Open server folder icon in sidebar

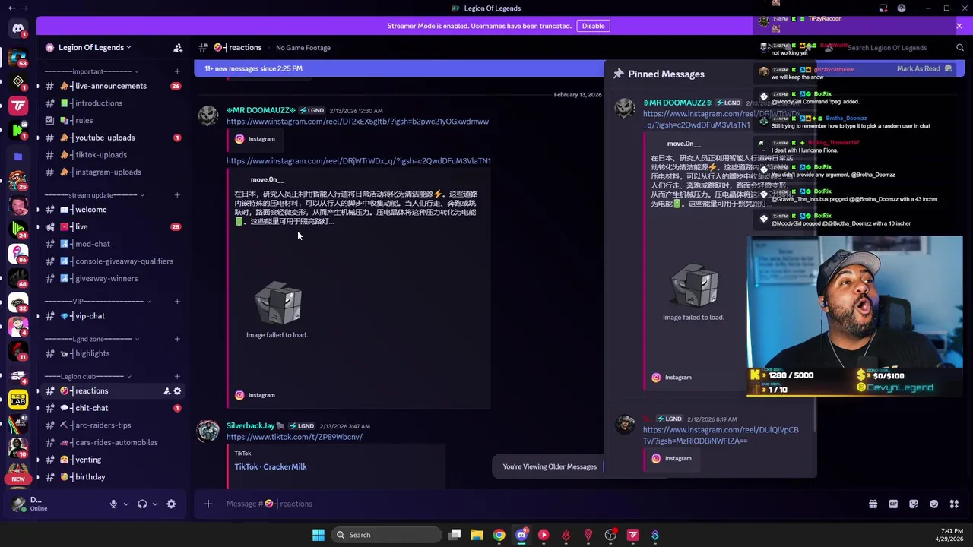click(18, 157)
